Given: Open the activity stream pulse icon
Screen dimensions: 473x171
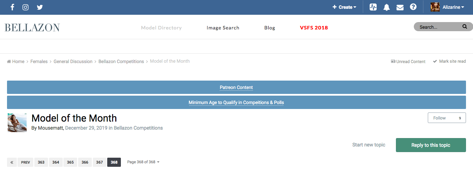Looking at the screenshot, I should coord(373,7).
